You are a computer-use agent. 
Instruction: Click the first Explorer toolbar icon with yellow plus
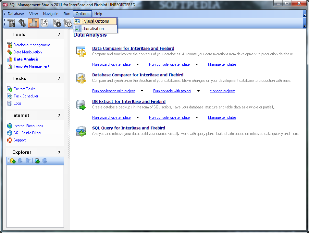13,161
